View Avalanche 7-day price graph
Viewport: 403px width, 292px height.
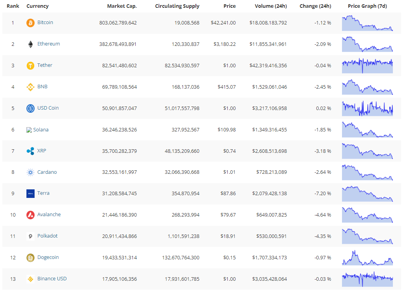[x=367, y=215]
